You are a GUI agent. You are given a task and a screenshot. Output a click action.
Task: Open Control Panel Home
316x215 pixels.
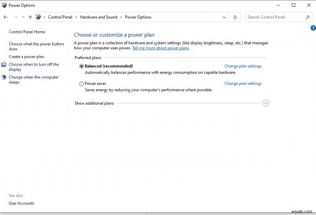point(27,32)
